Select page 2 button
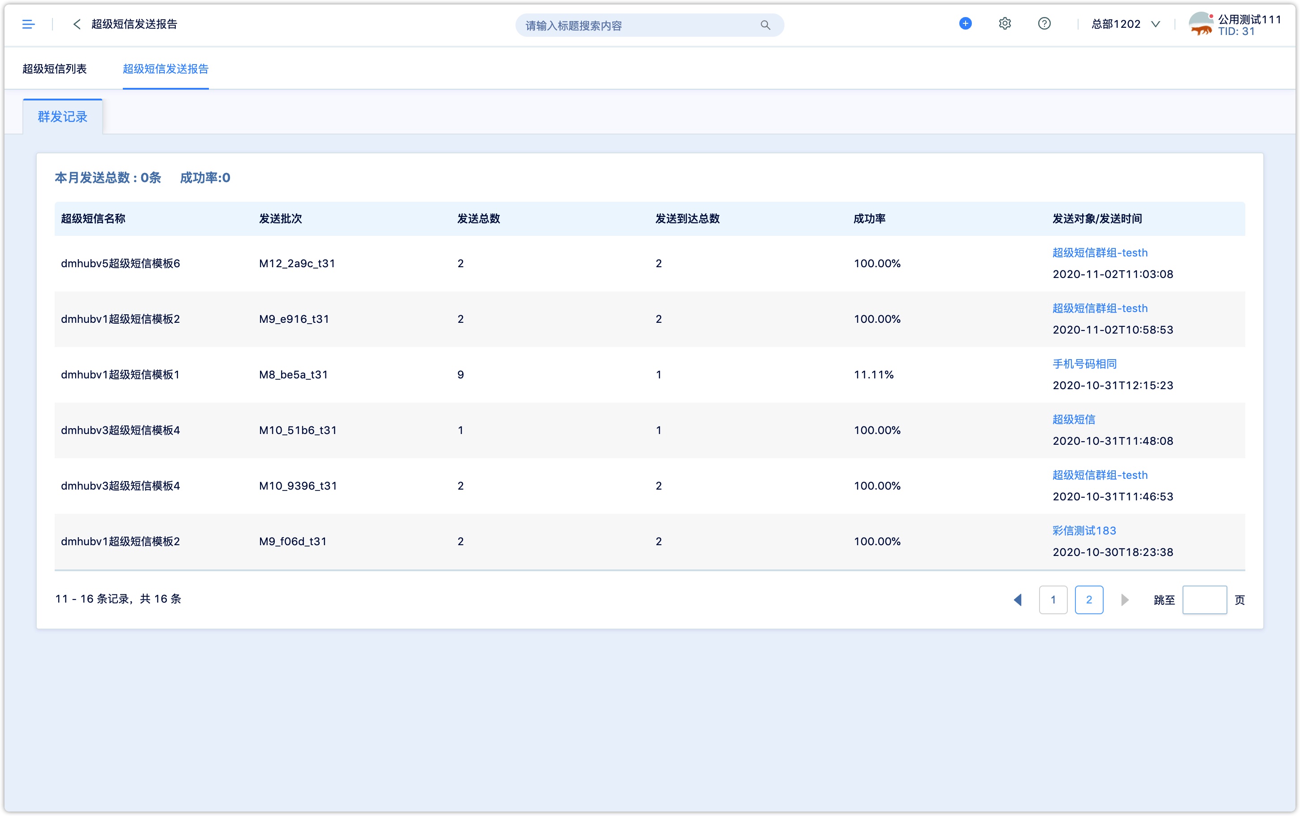The image size is (1300, 816). (1088, 599)
